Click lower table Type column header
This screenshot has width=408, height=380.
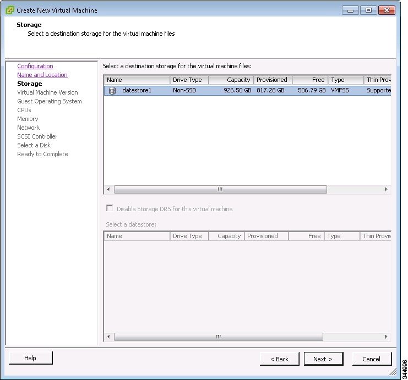(342, 236)
